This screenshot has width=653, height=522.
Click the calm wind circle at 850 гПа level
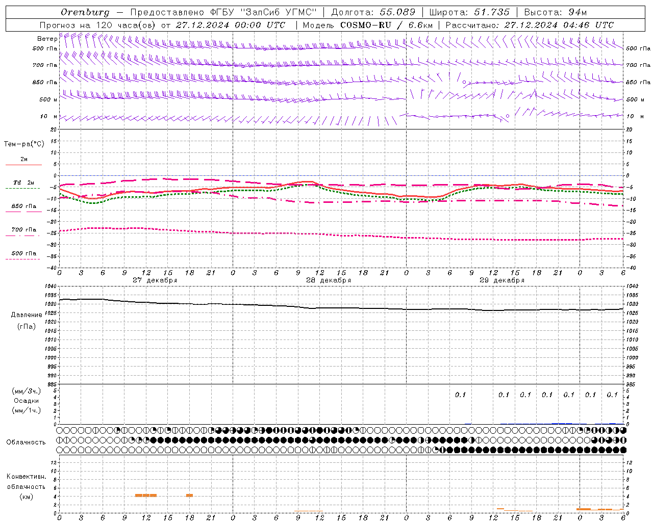click(464, 82)
